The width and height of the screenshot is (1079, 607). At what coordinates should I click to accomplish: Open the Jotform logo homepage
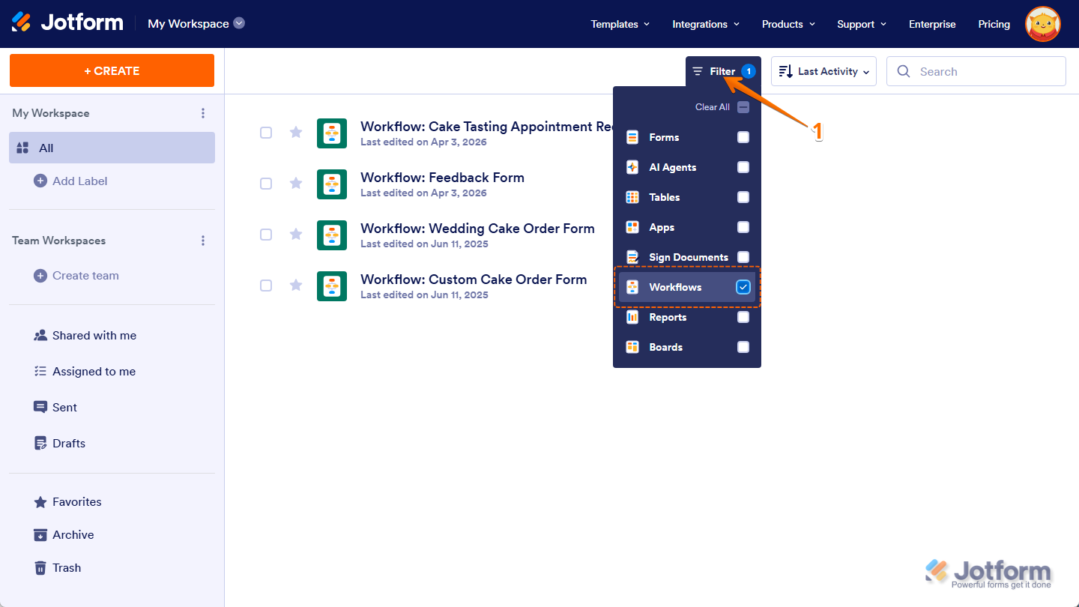[67, 22]
